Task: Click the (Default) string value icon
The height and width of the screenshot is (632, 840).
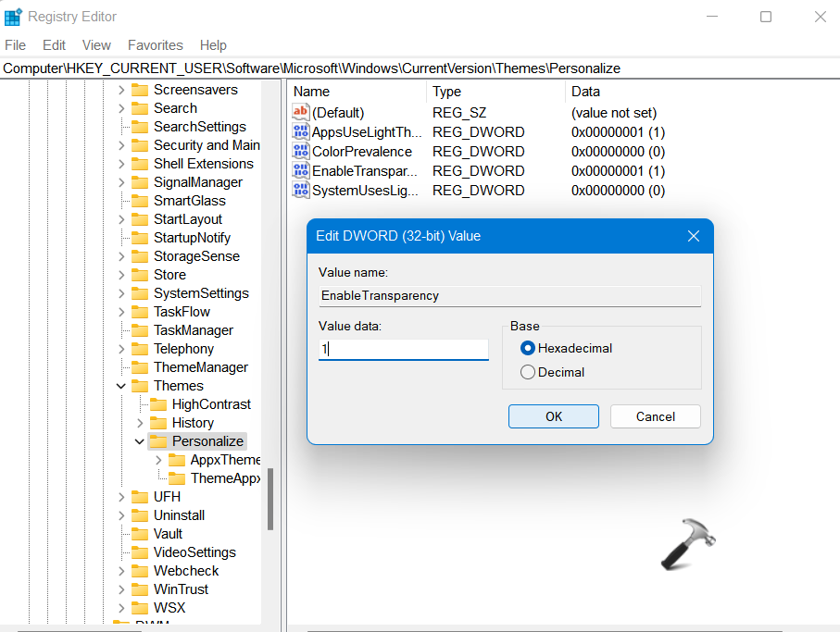Action: pos(301,112)
